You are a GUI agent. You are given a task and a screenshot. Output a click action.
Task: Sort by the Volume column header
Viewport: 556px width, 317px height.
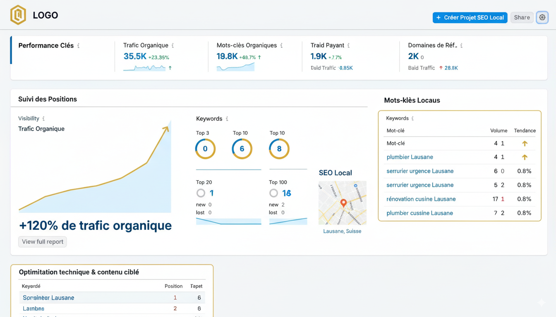pos(498,130)
